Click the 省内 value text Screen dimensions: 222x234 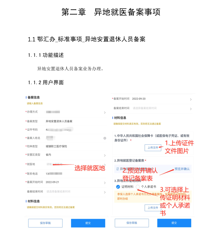(x=48, y=155)
